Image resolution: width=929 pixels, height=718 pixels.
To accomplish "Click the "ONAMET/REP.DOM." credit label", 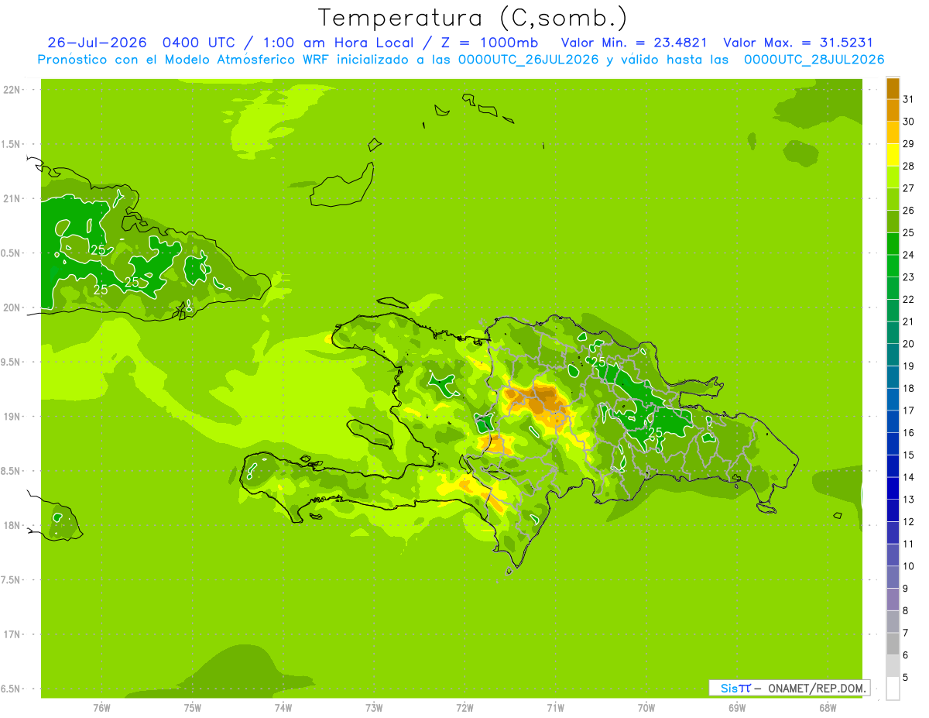I will 818,688.
